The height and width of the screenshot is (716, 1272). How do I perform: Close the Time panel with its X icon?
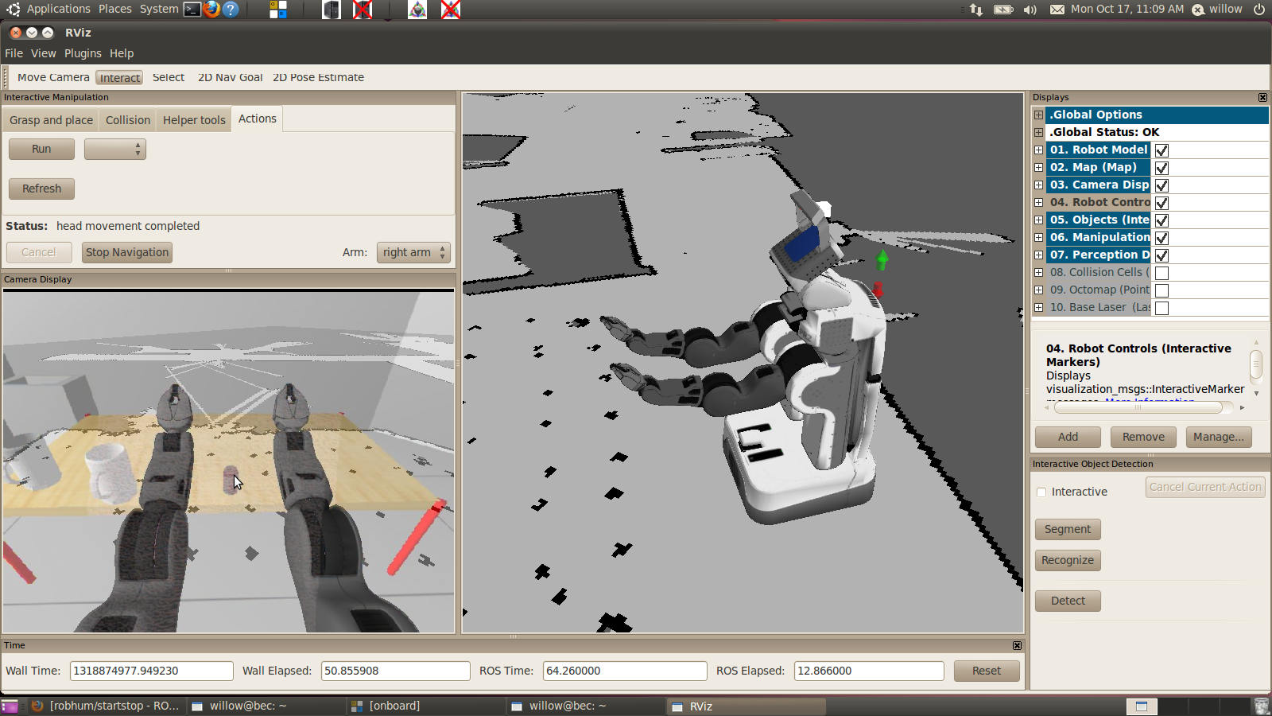pyautogui.click(x=1017, y=645)
